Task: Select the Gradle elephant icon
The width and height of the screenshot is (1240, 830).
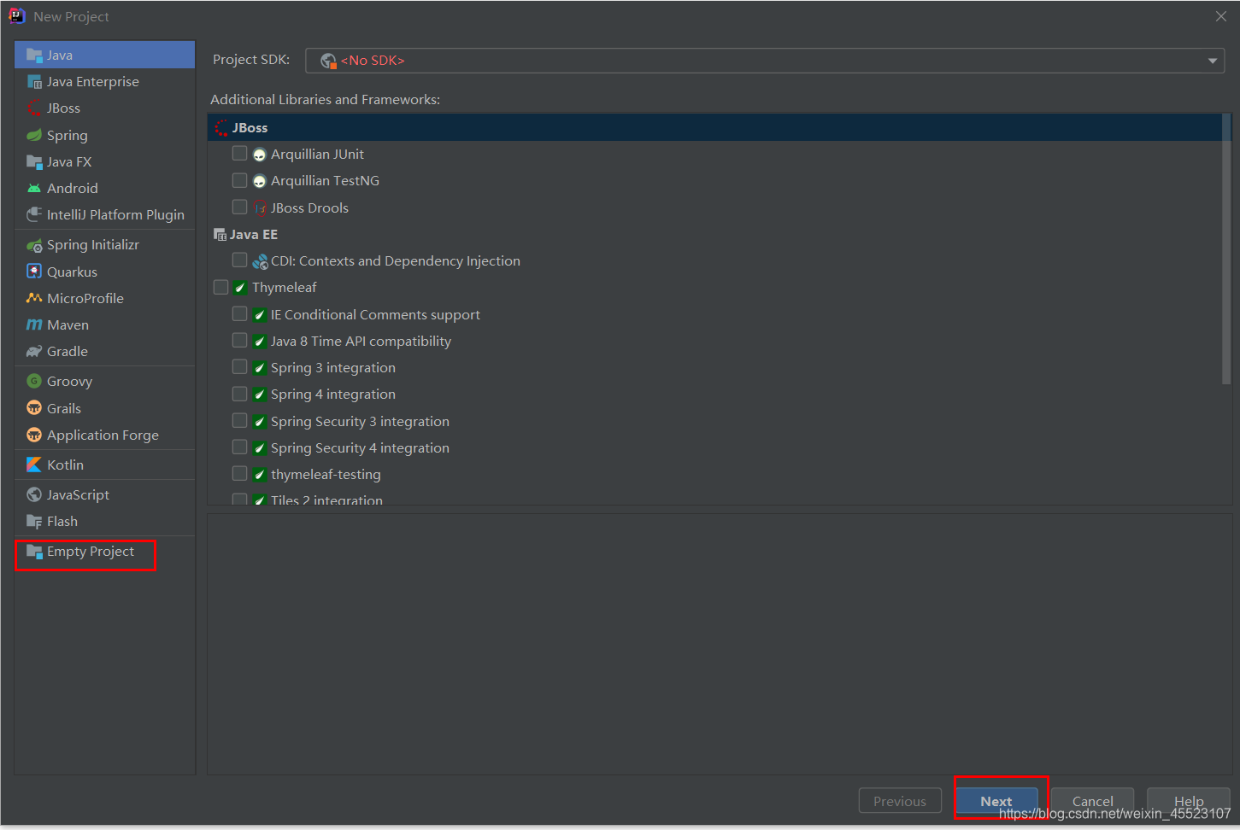Action: click(x=34, y=351)
